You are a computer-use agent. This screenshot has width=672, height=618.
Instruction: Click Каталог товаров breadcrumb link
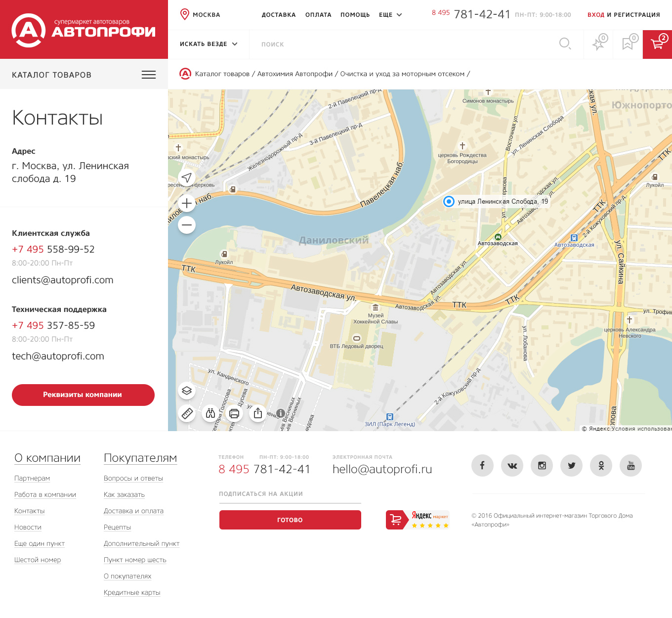pos(222,74)
